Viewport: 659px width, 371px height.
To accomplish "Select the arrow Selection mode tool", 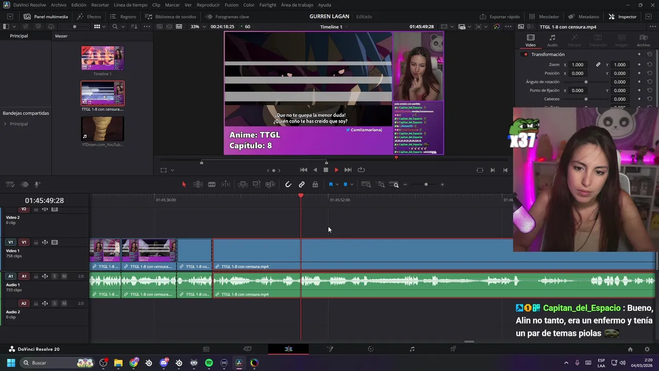I will 184,184.
